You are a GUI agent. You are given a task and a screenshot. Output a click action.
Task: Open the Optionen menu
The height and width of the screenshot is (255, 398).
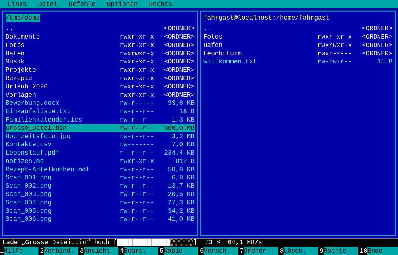click(x=122, y=4)
